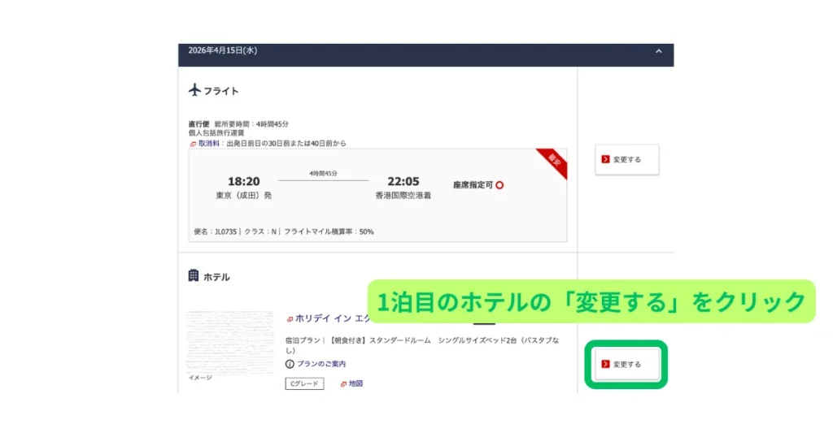This screenshot has height=437, width=833.
Task: Click the external-link icon before ホリデイ イン
Action: coord(290,319)
